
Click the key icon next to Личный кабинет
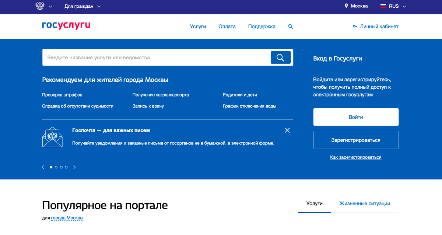355,27
